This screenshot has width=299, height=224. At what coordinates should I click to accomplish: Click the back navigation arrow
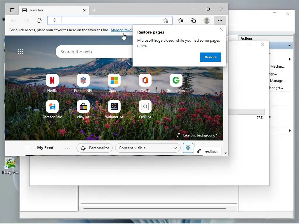13,20
